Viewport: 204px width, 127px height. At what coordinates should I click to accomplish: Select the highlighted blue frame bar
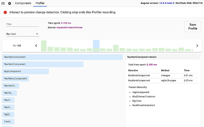pyautogui.click(x=96, y=46)
